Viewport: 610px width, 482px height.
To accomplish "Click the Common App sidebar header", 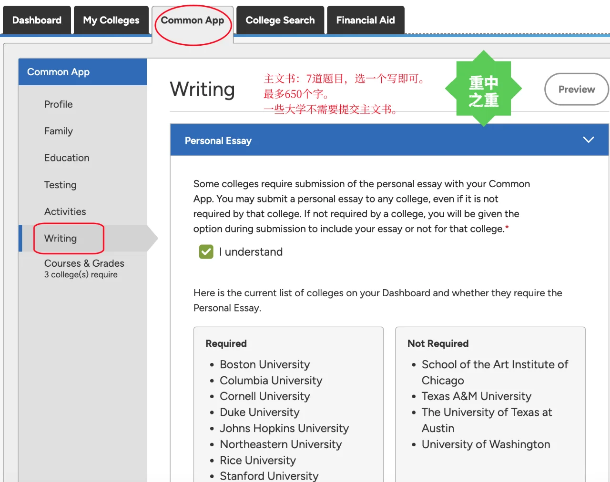I will coord(58,71).
